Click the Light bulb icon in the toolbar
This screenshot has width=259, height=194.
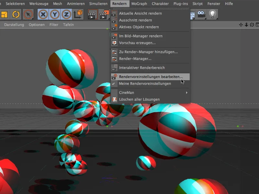click(212, 14)
